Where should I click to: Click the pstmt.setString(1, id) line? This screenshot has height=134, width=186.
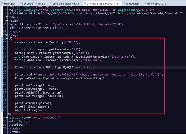point(35,85)
